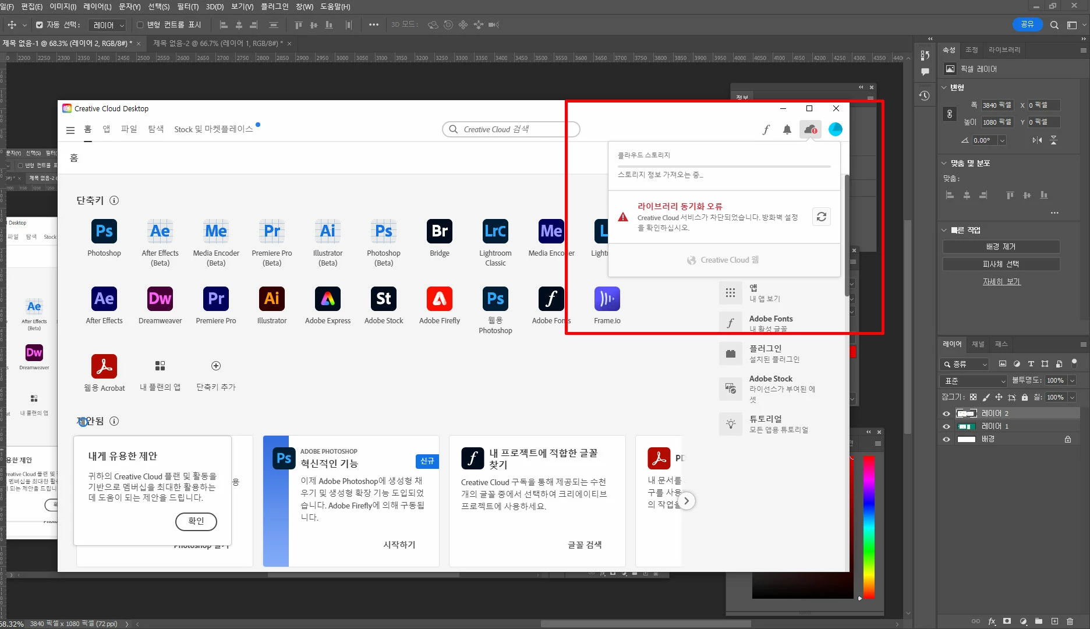The height and width of the screenshot is (629, 1090).
Task: Advance suggestion cards with next arrow
Action: tap(687, 501)
